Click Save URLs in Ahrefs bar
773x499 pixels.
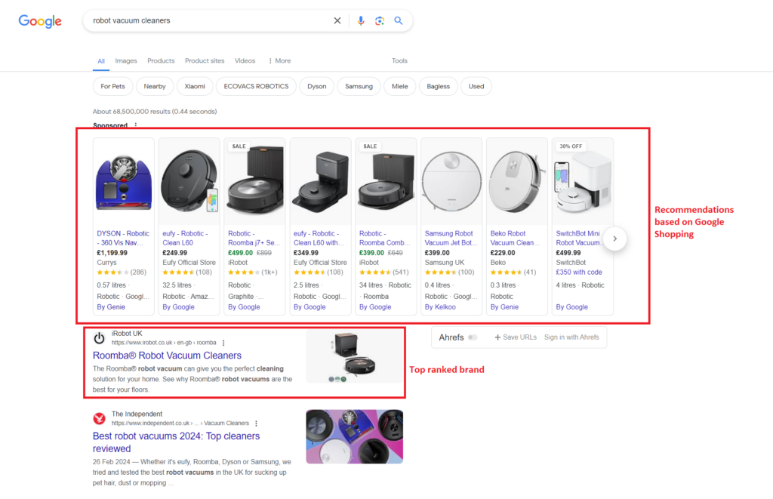click(x=515, y=337)
